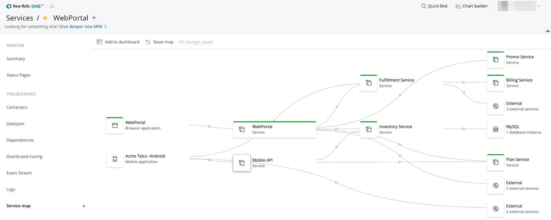
Task: Click the Inventory Service label
Action: coord(396,126)
